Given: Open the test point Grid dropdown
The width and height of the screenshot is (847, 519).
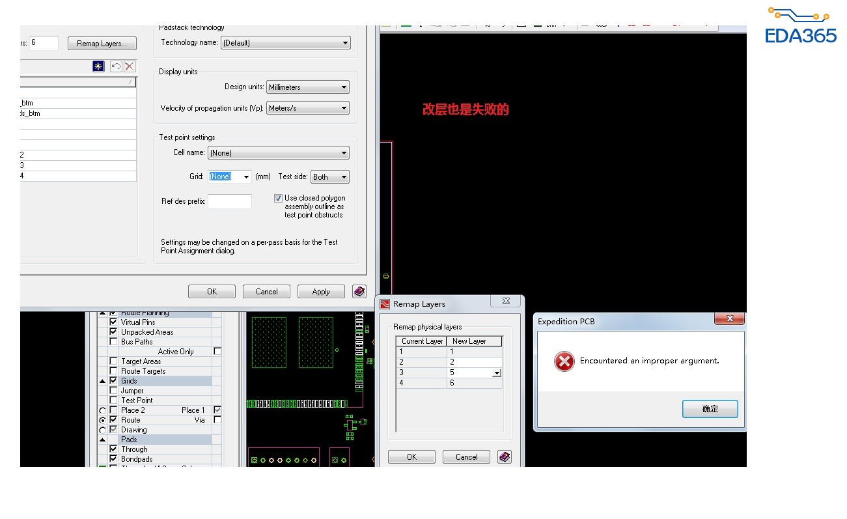Looking at the screenshot, I should pos(246,176).
